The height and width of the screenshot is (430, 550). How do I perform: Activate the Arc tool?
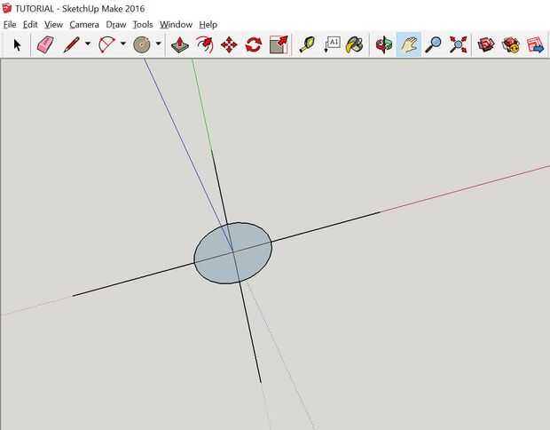coord(106,45)
